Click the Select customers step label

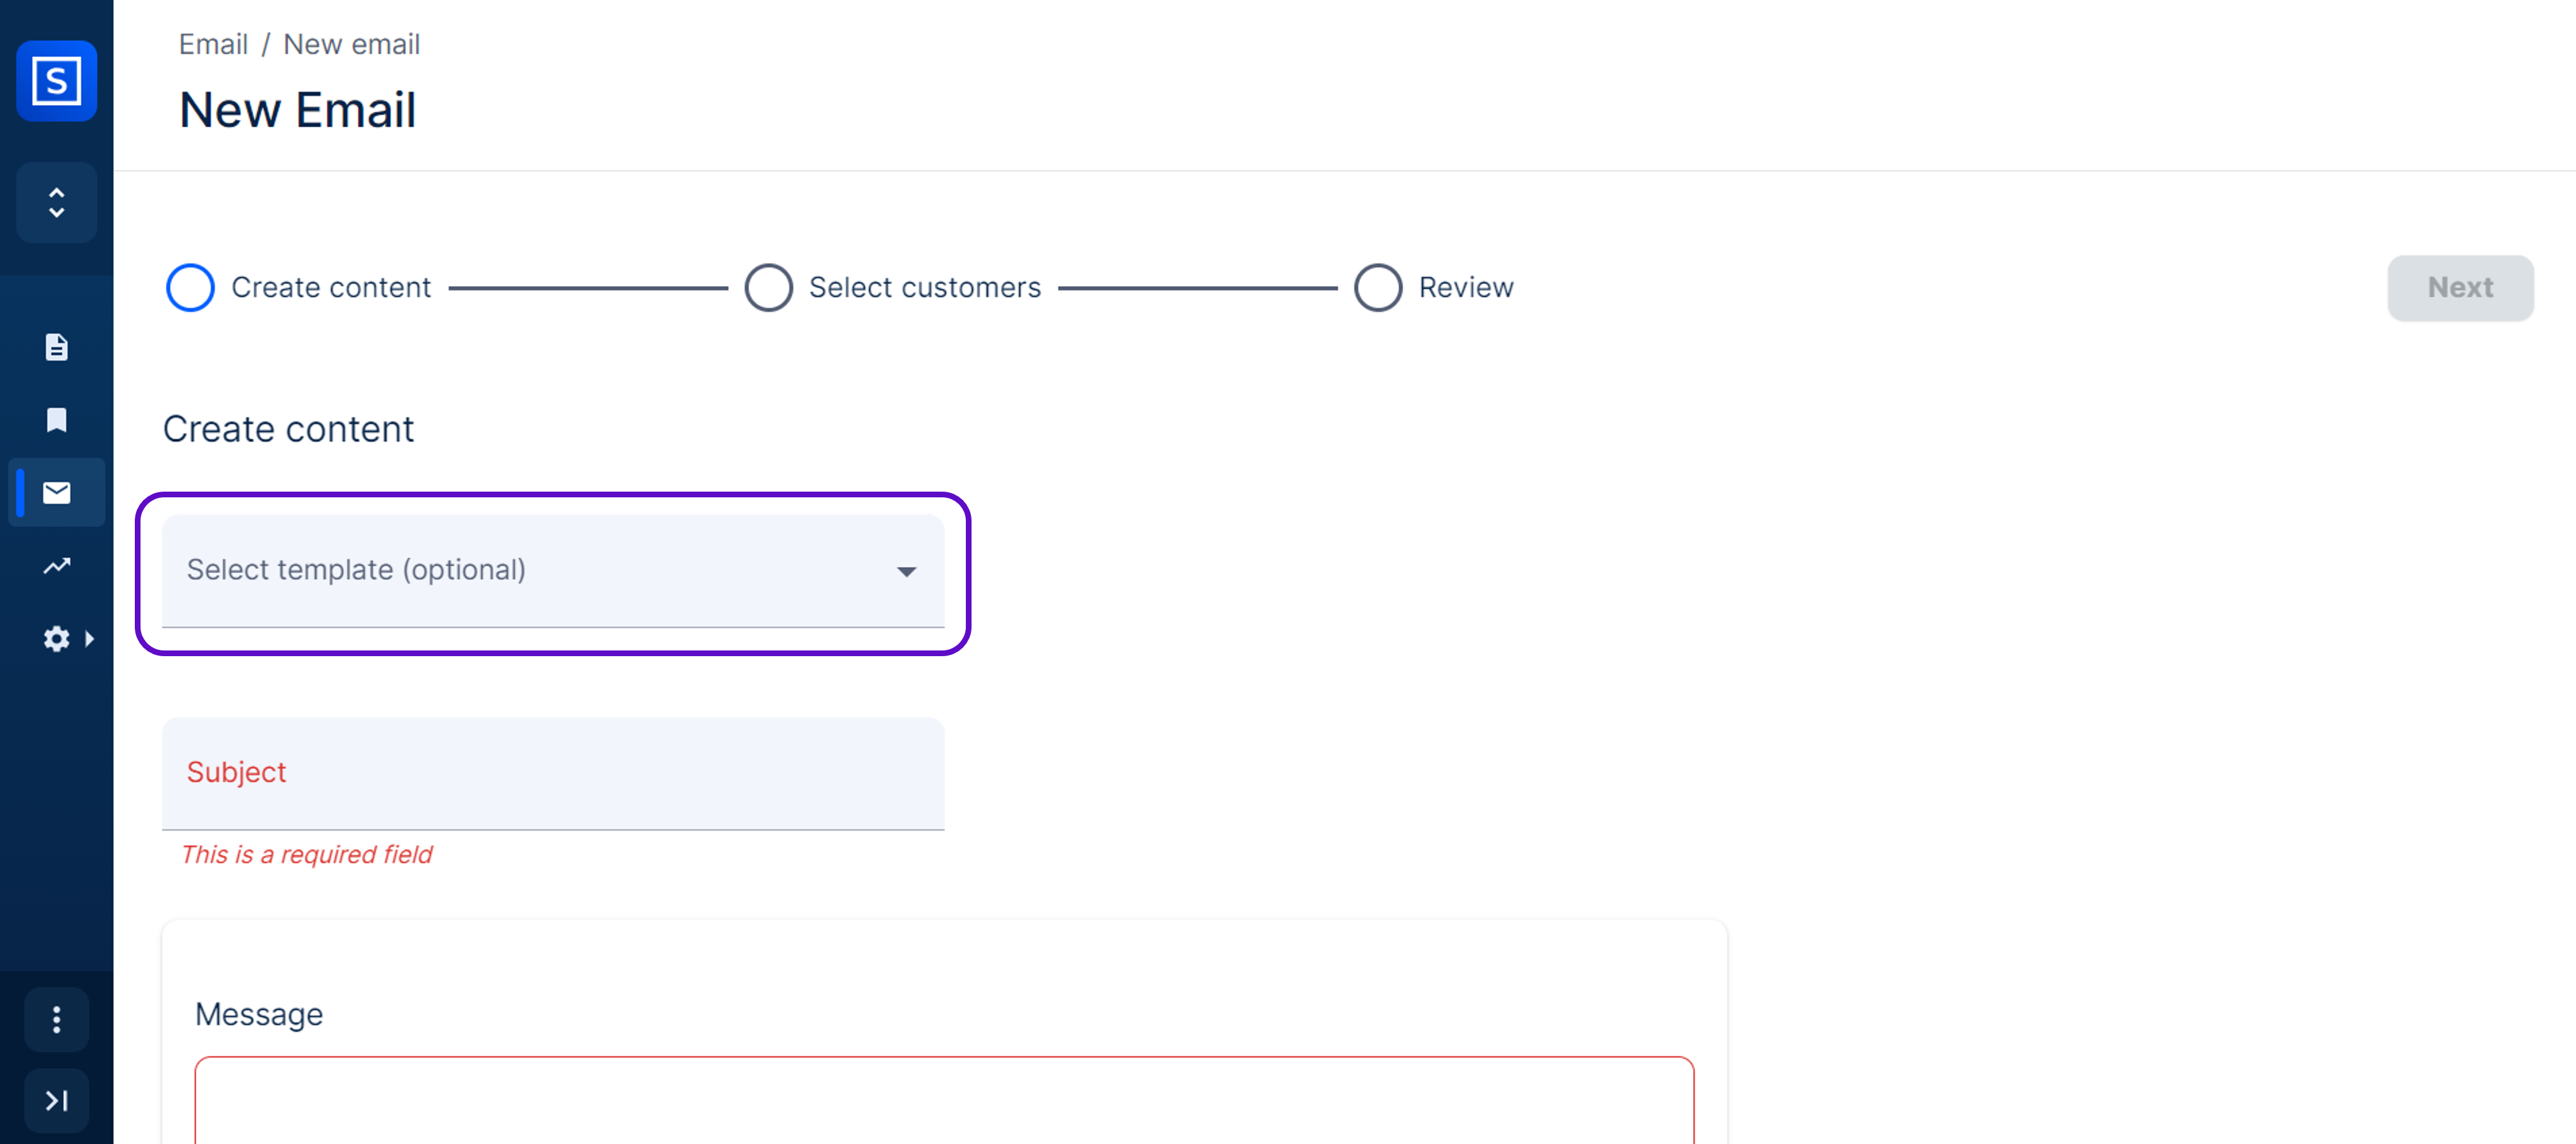click(924, 288)
